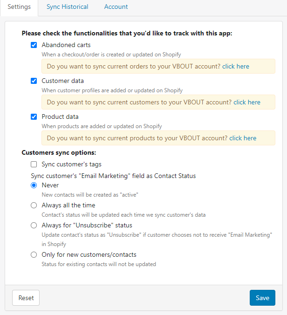Click here link to sync current products
This screenshot has height=315, width=287.
pyautogui.click(x=243, y=138)
